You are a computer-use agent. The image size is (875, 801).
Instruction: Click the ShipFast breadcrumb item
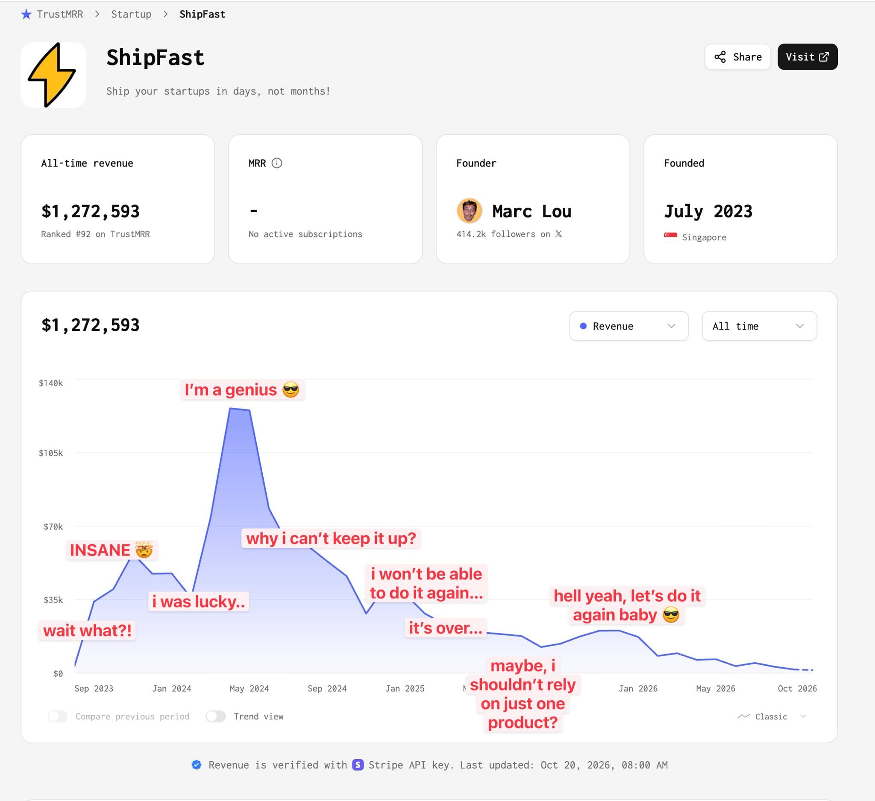(x=202, y=15)
